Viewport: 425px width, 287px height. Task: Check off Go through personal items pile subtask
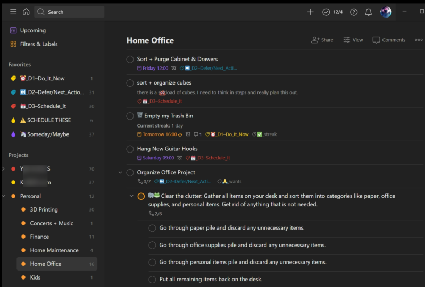click(152, 263)
